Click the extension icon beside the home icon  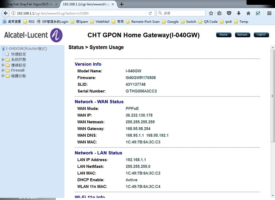tap(258, 13)
